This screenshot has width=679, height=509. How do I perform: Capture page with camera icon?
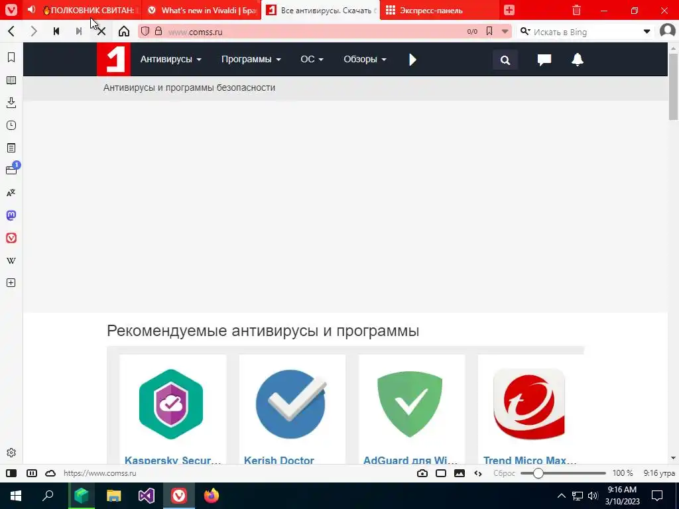tap(422, 473)
